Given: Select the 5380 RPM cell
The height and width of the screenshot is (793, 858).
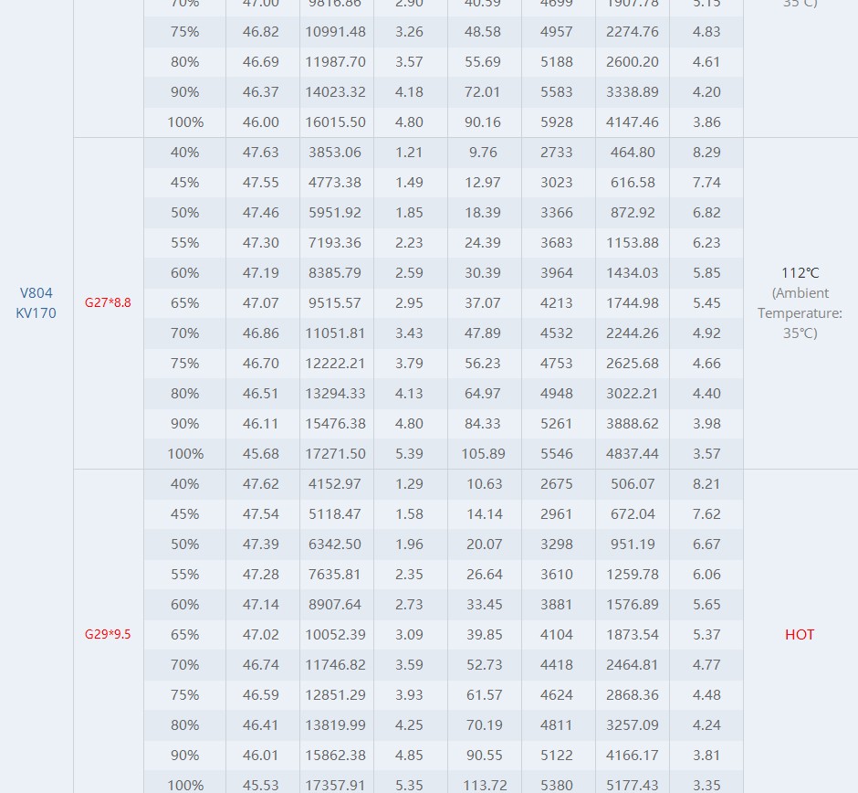Looking at the screenshot, I should [557, 785].
